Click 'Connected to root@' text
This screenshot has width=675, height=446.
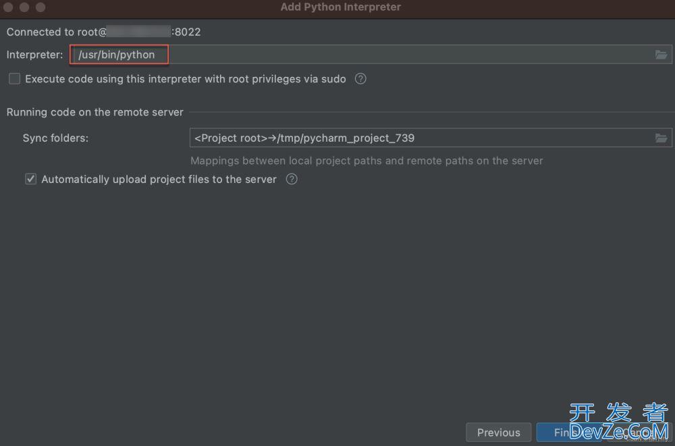pyautogui.click(x=57, y=32)
